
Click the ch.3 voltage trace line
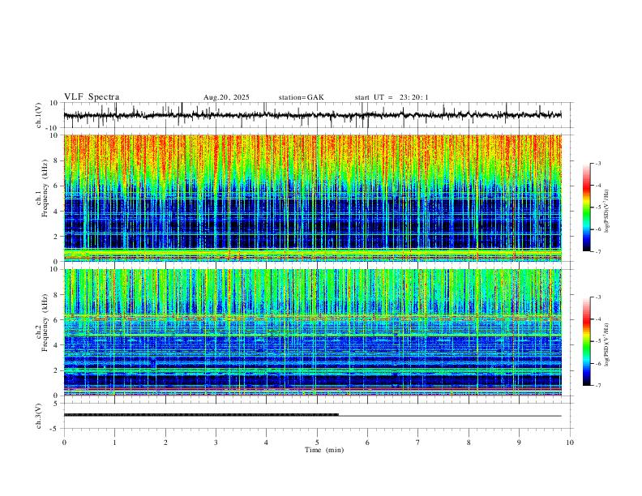click(312, 416)
